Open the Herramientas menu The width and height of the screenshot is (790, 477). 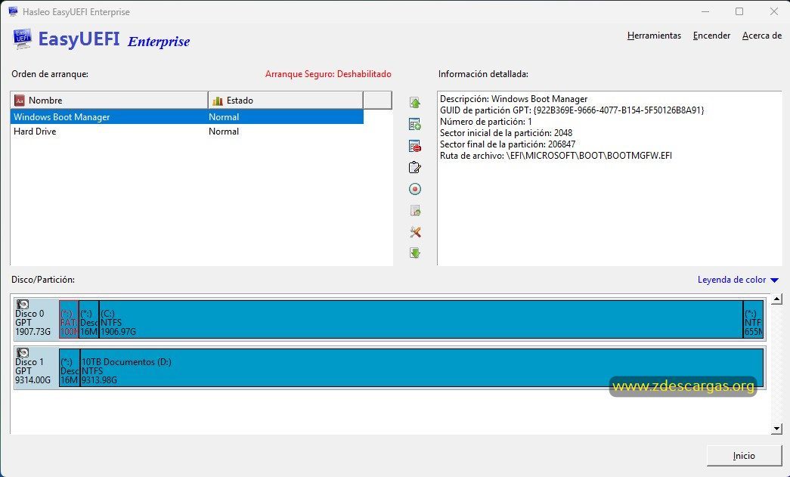click(654, 36)
